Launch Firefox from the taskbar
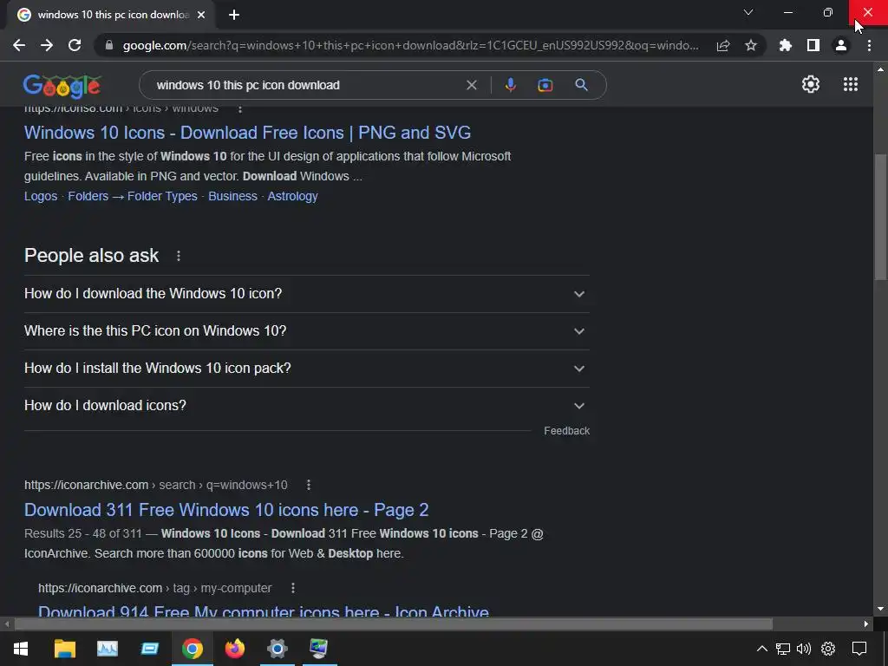 click(234, 649)
